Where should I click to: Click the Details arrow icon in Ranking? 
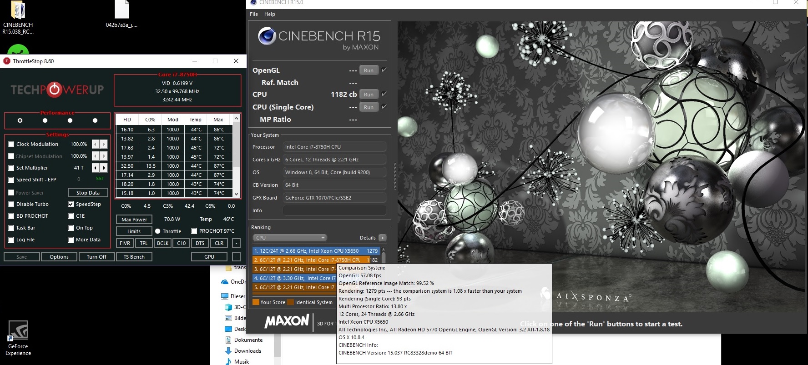[382, 238]
